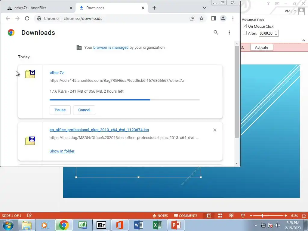The image size is (308, 231).
Task: Reload the Downloads page
Action: (x=27, y=18)
